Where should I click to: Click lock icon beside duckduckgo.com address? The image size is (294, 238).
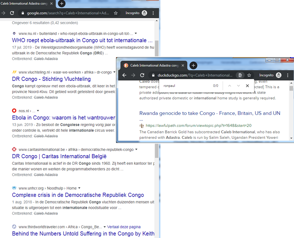click(x=153, y=75)
